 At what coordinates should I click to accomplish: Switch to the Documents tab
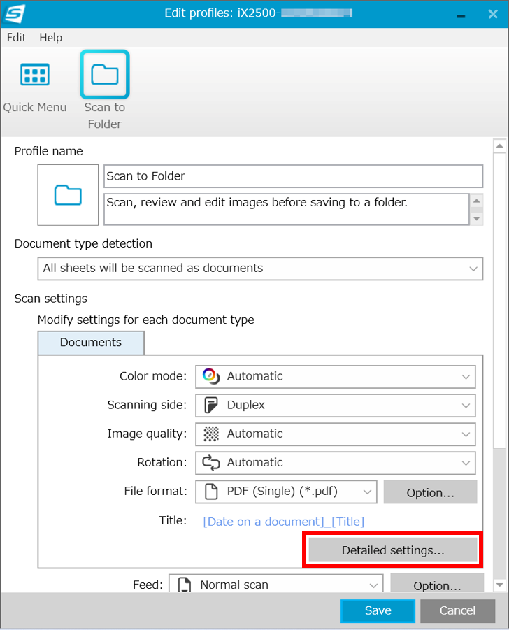[91, 343]
